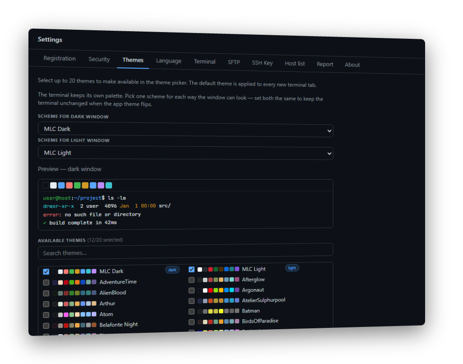The height and width of the screenshot is (364, 463).
Task: Click the MLC Dark theme name
Action: [x=111, y=271]
